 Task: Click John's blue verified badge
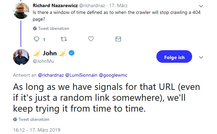[x=72, y=53]
